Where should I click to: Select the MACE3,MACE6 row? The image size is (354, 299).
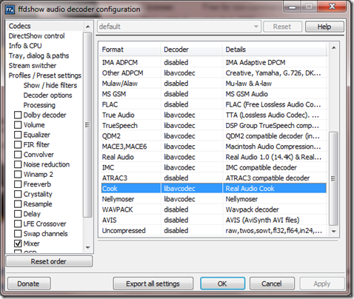[x=214, y=147]
